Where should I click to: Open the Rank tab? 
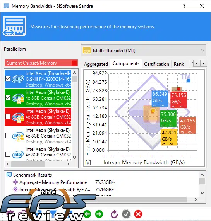(179, 64)
